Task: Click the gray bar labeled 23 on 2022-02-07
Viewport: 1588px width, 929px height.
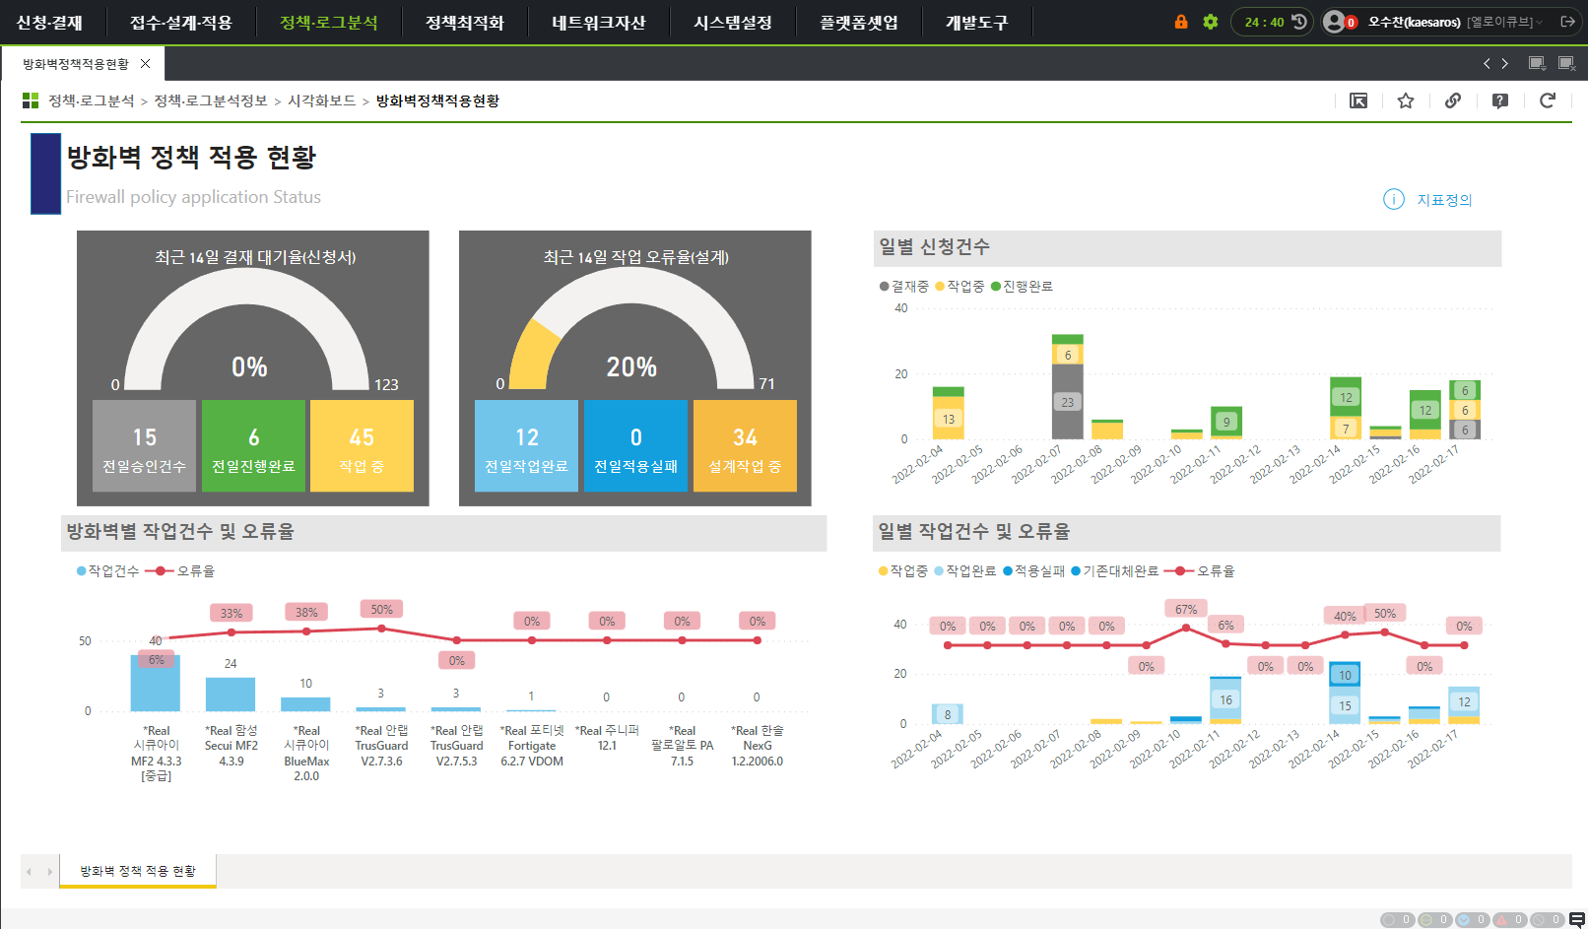Action: pyautogui.click(x=1067, y=402)
